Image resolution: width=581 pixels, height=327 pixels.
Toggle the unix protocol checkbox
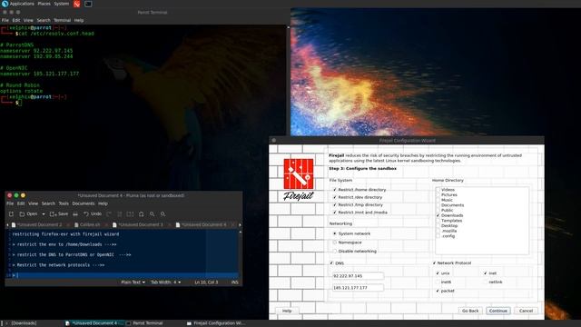point(438,273)
